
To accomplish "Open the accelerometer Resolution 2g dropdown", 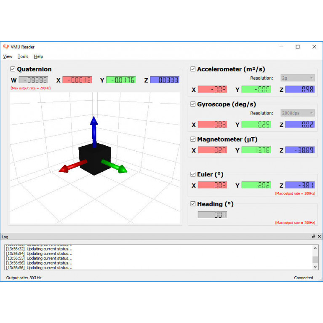I will [297, 78].
